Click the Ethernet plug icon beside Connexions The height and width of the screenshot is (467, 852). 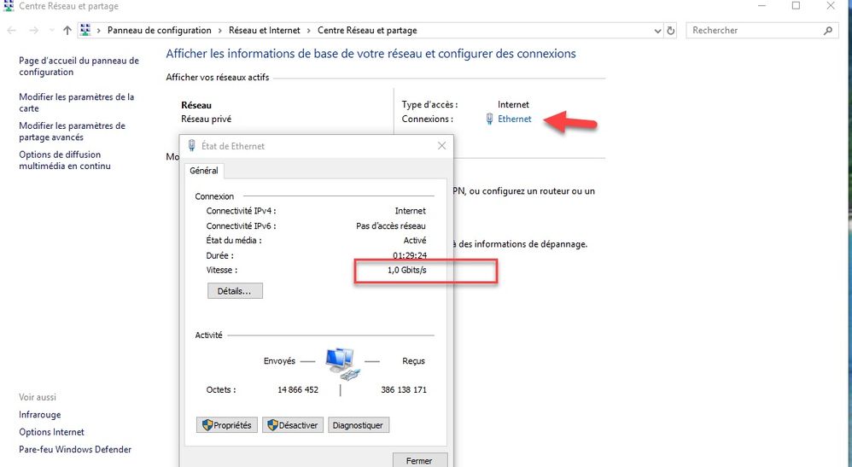pos(489,120)
